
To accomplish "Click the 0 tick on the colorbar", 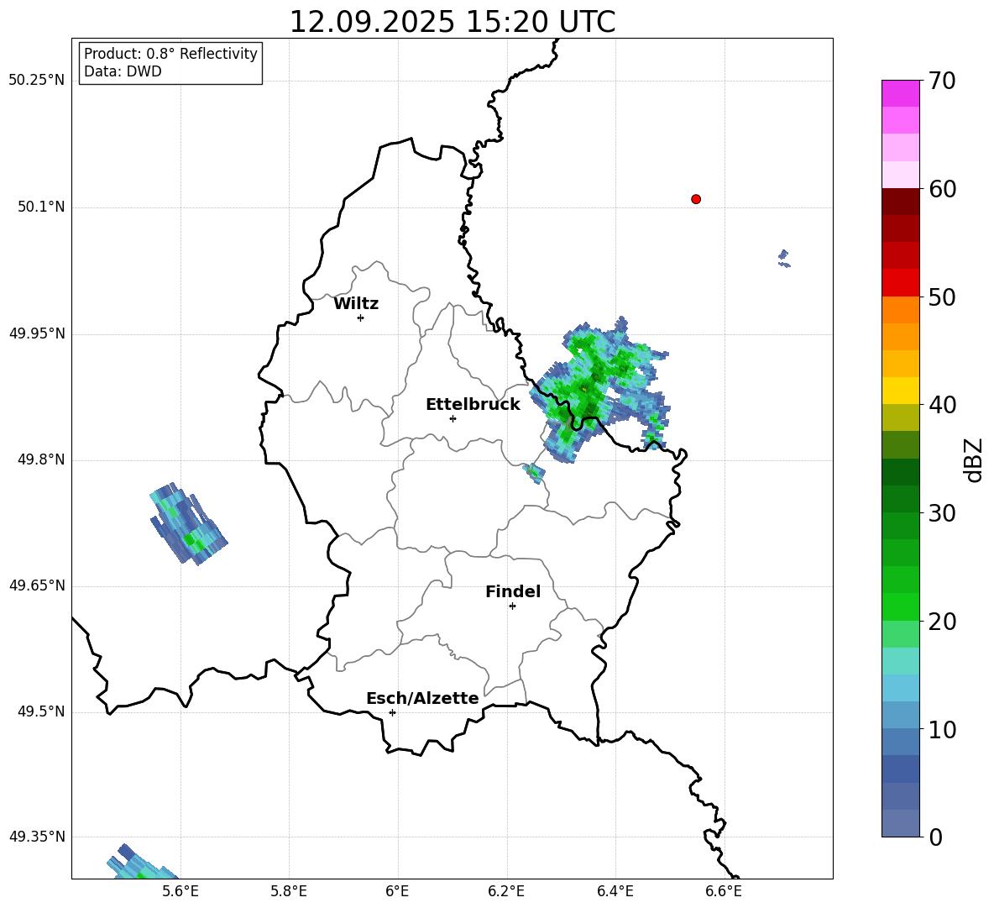I will [x=935, y=837].
